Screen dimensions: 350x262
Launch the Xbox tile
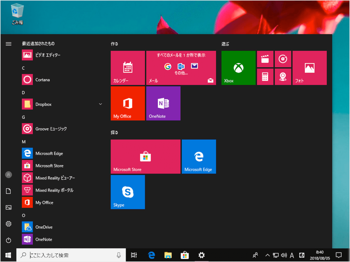coord(238,68)
